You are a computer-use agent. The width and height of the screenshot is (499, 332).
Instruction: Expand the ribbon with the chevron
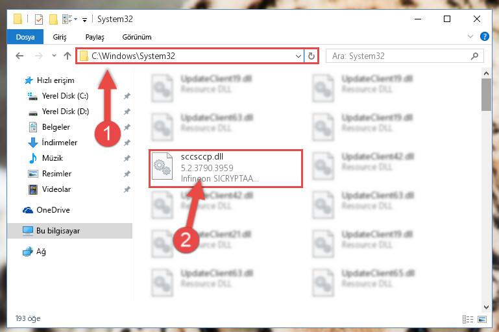point(470,36)
